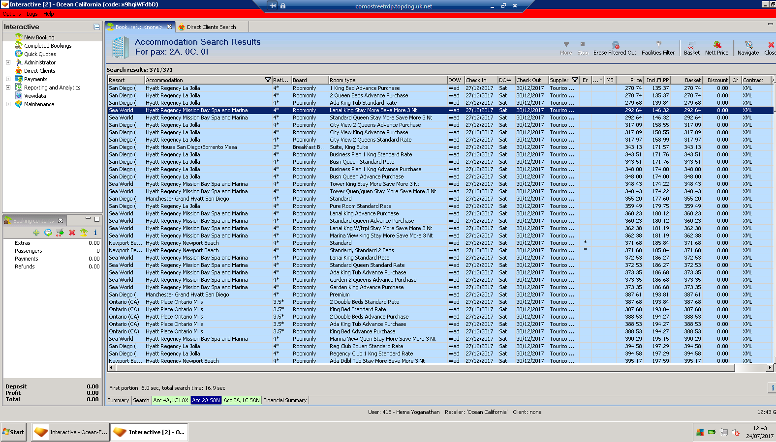Click the Completed Bookings icon
The height and width of the screenshot is (442, 776).
pos(19,45)
